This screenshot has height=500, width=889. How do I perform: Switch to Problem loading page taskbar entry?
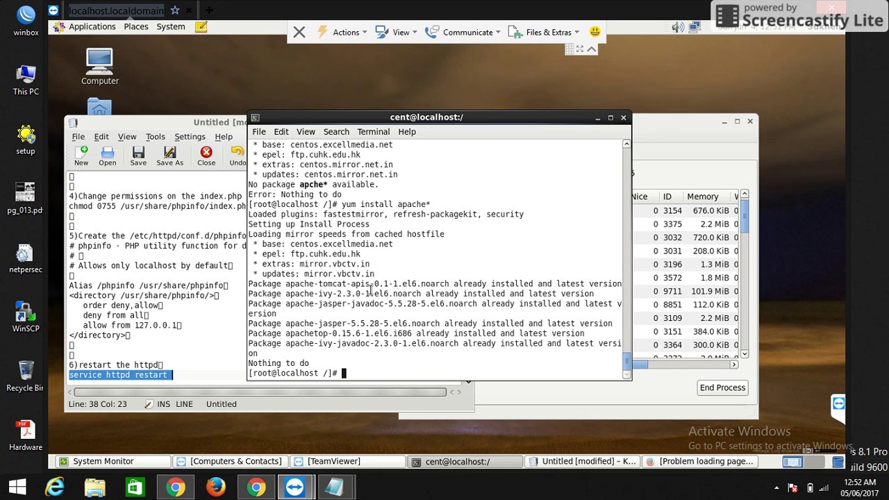click(x=699, y=461)
